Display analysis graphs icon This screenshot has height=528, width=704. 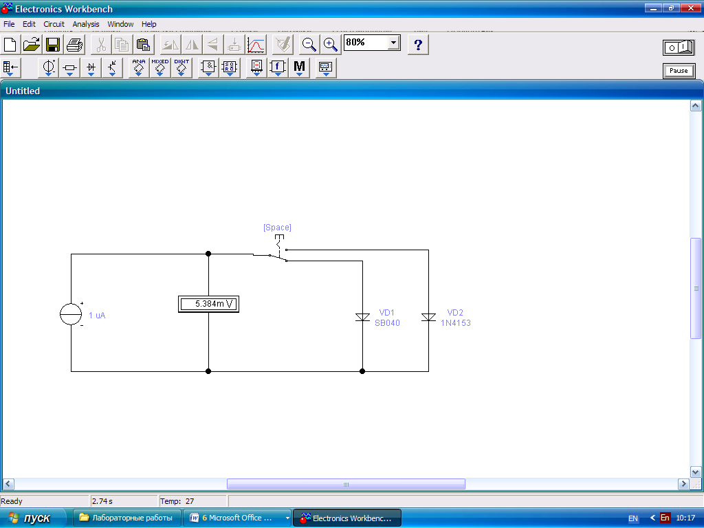(x=256, y=45)
